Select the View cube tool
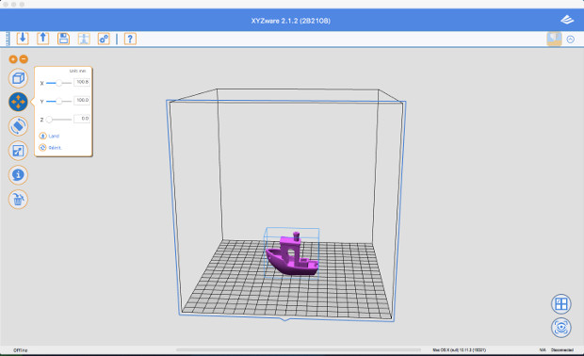 coord(18,78)
